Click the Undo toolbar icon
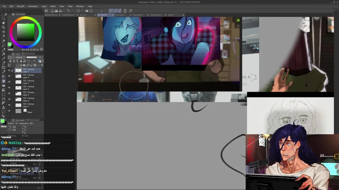 coord(68,11)
